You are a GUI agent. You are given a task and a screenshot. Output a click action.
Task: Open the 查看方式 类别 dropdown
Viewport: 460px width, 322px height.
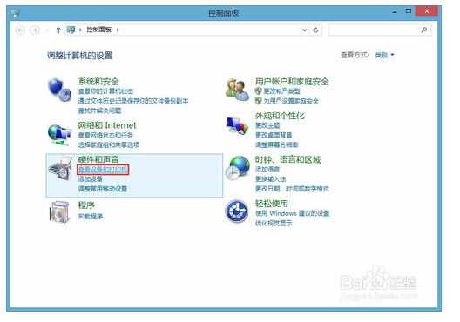coord(384,55)
